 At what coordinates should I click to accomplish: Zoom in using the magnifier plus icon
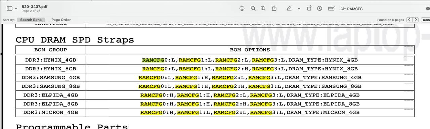click(263, 9)
